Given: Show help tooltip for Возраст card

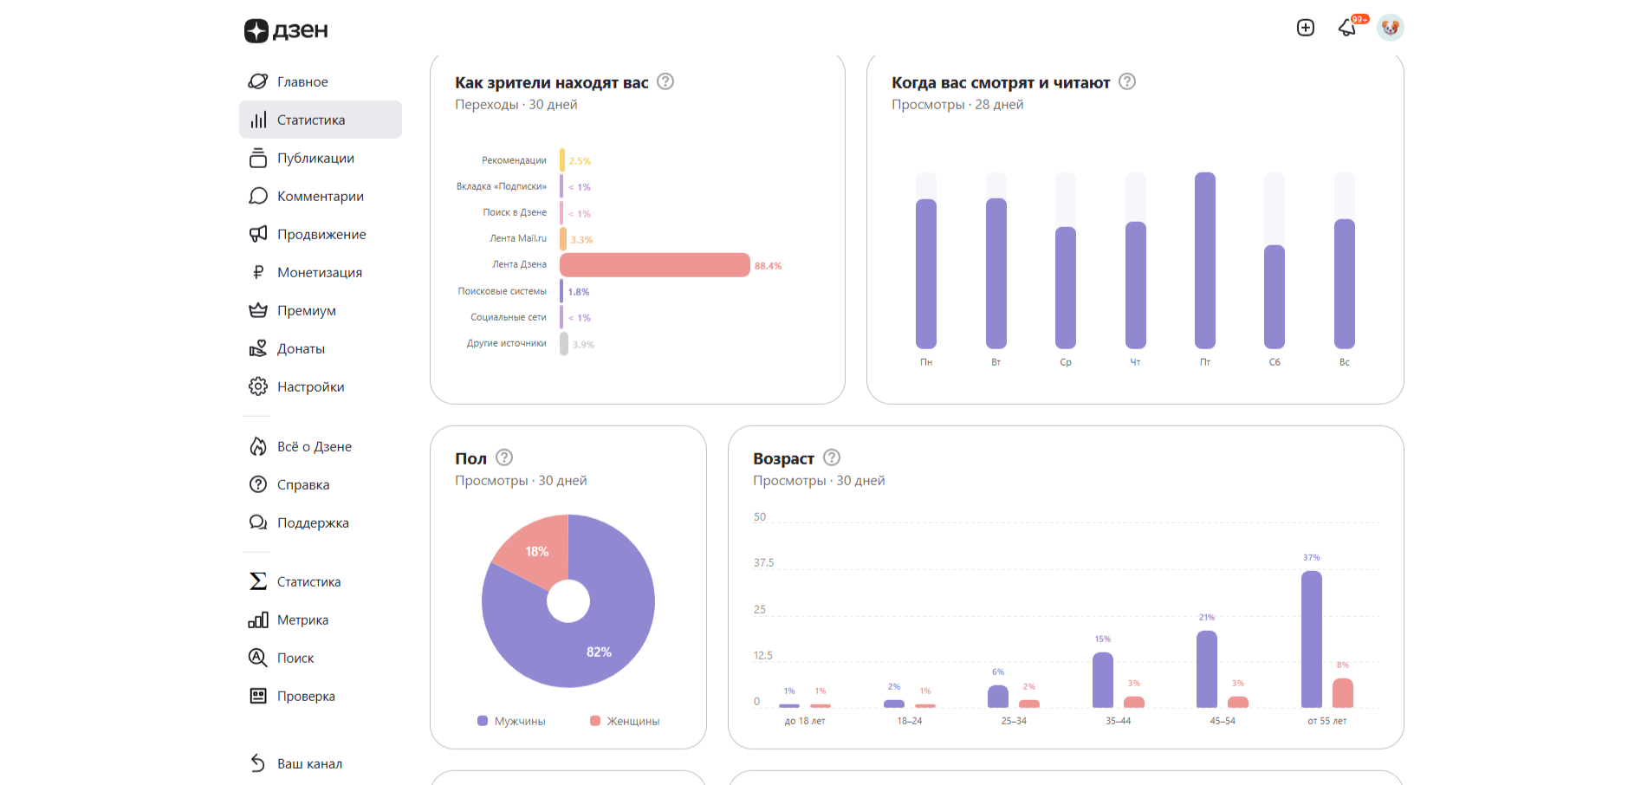Looking at the screenshot, I should 832,457.
